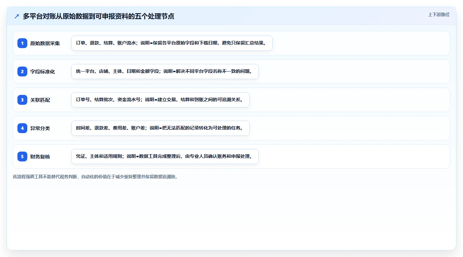Click the step 2 number badge
Screen dimensions: 463x257
tap(22, 71)
